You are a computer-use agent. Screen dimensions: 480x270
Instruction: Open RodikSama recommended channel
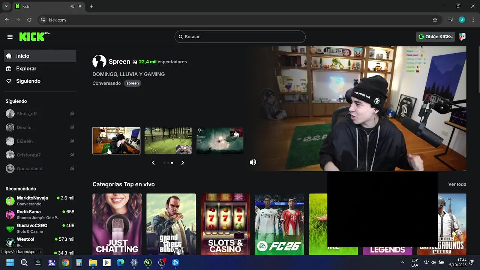[x=40, y=214]
